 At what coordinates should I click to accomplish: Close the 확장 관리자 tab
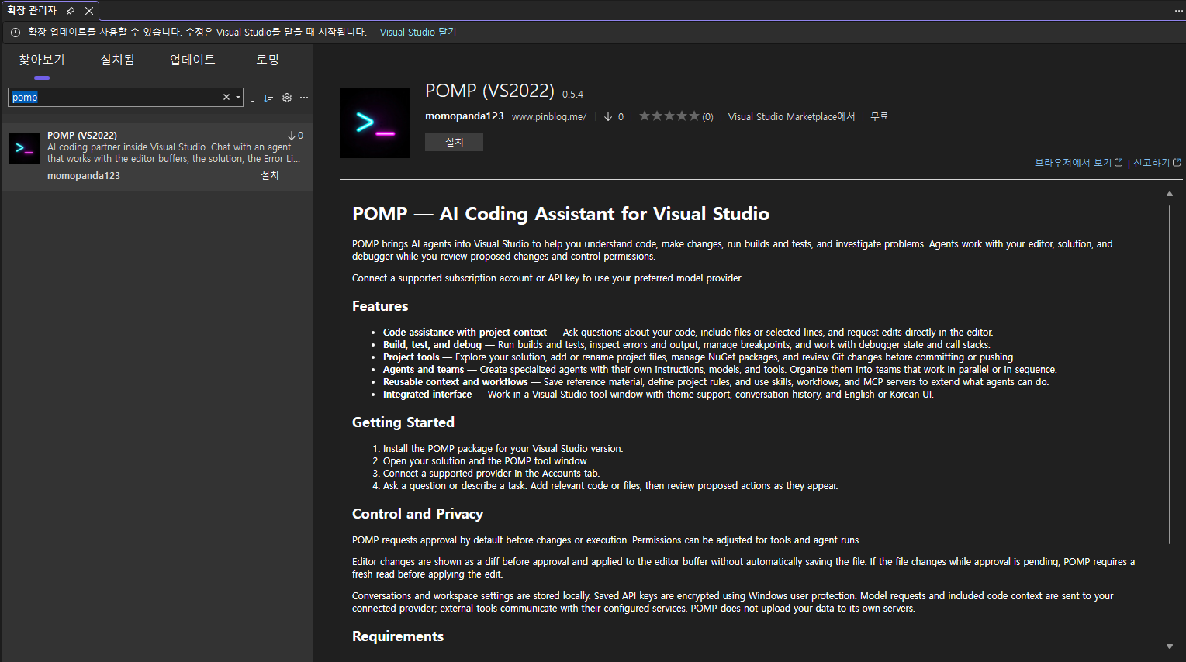pyautogui.click(x=89, y=11)
